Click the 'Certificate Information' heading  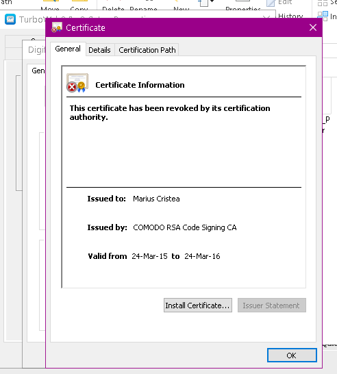coord(140,85)
